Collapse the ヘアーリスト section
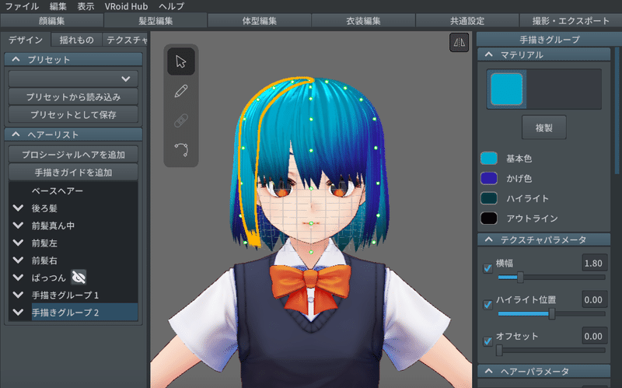The width and height of the screenshot is (622, 388). click(16, 135)
